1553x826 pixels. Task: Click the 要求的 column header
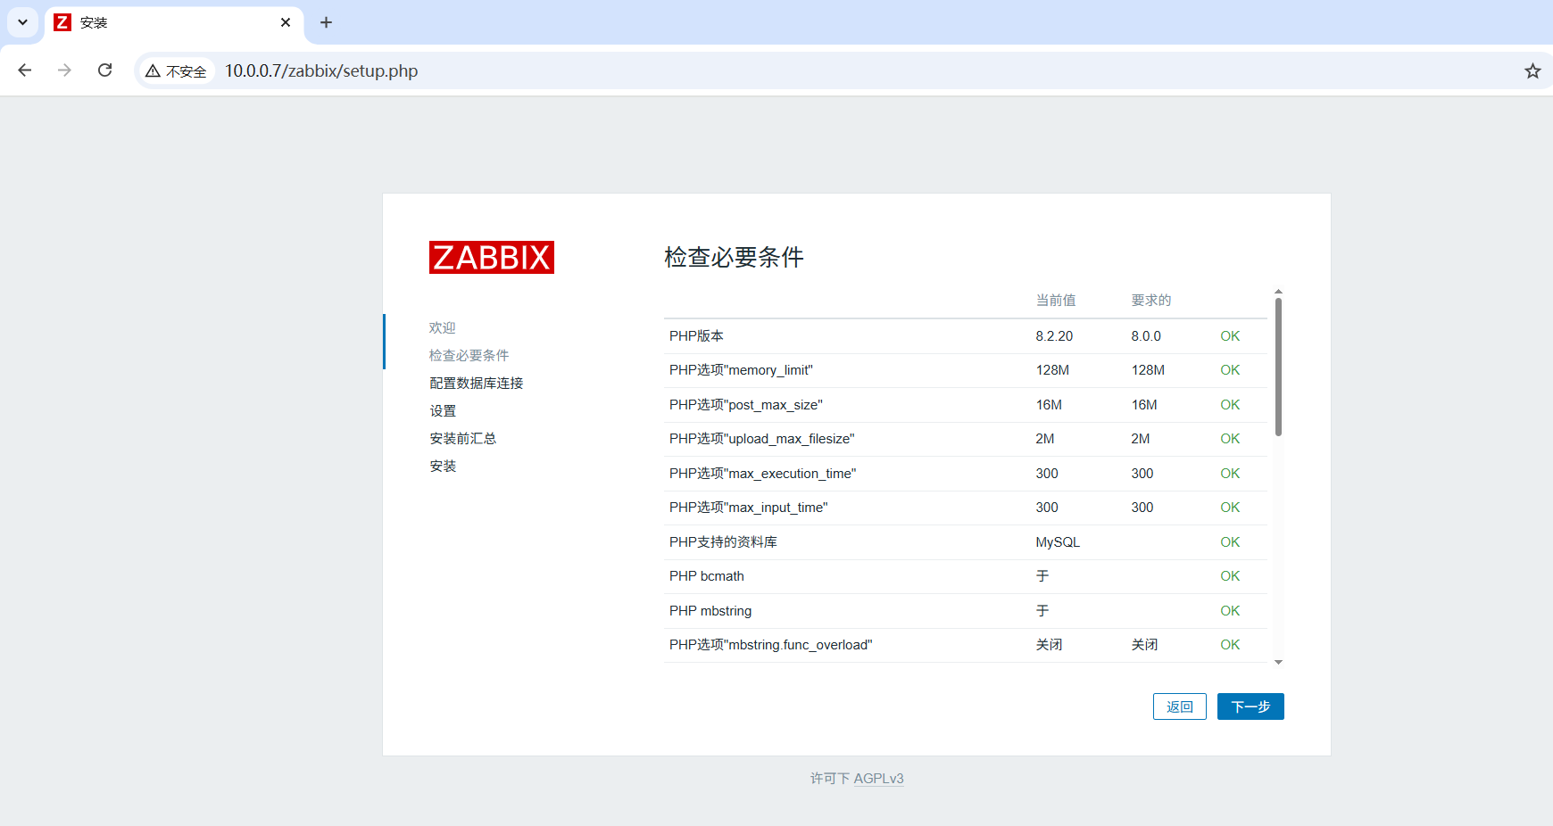tap(1151, 300)
